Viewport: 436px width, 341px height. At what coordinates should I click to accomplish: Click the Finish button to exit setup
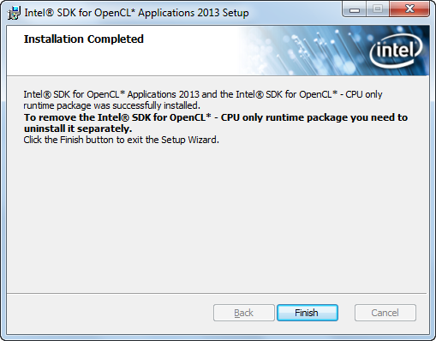(x=308, y=313)
